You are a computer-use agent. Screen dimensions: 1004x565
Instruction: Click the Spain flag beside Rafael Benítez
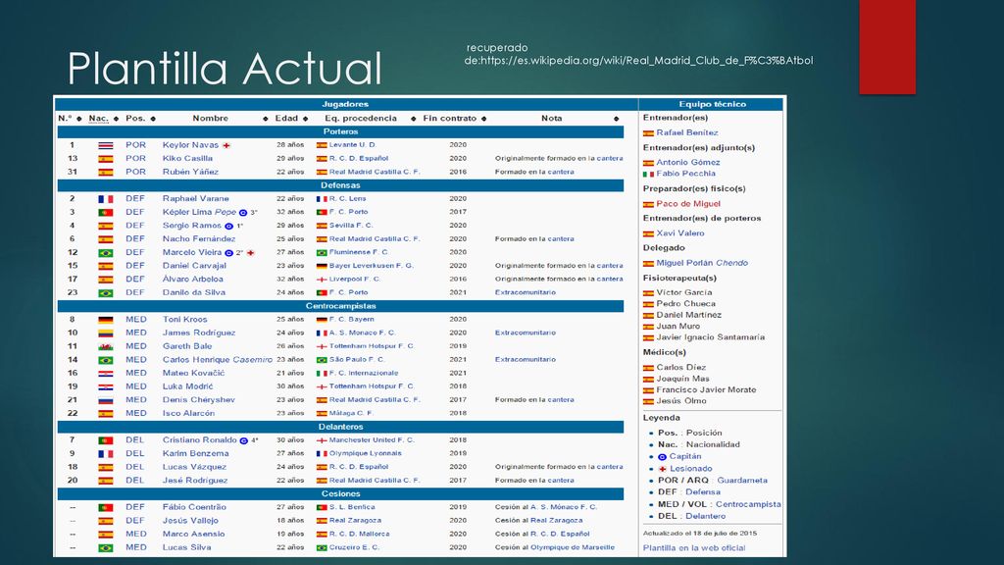click(x=648, y=133)
